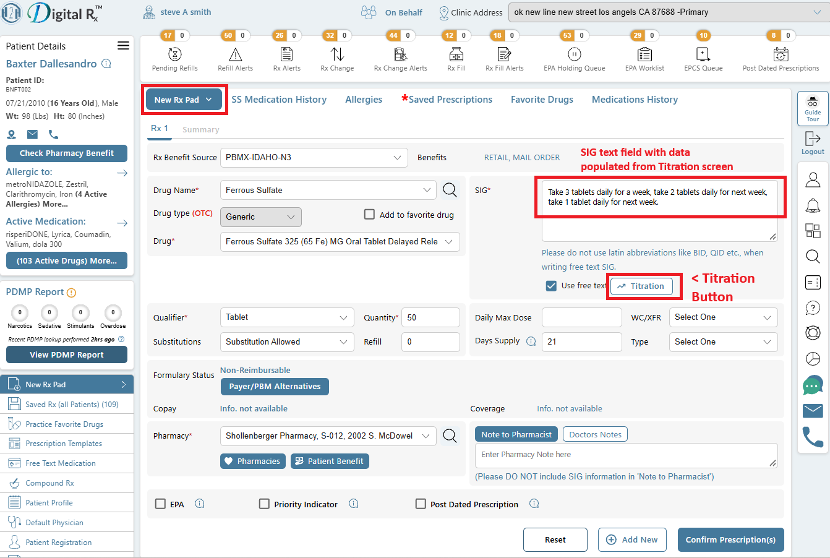Start the Guide Tour

[813, 108]
